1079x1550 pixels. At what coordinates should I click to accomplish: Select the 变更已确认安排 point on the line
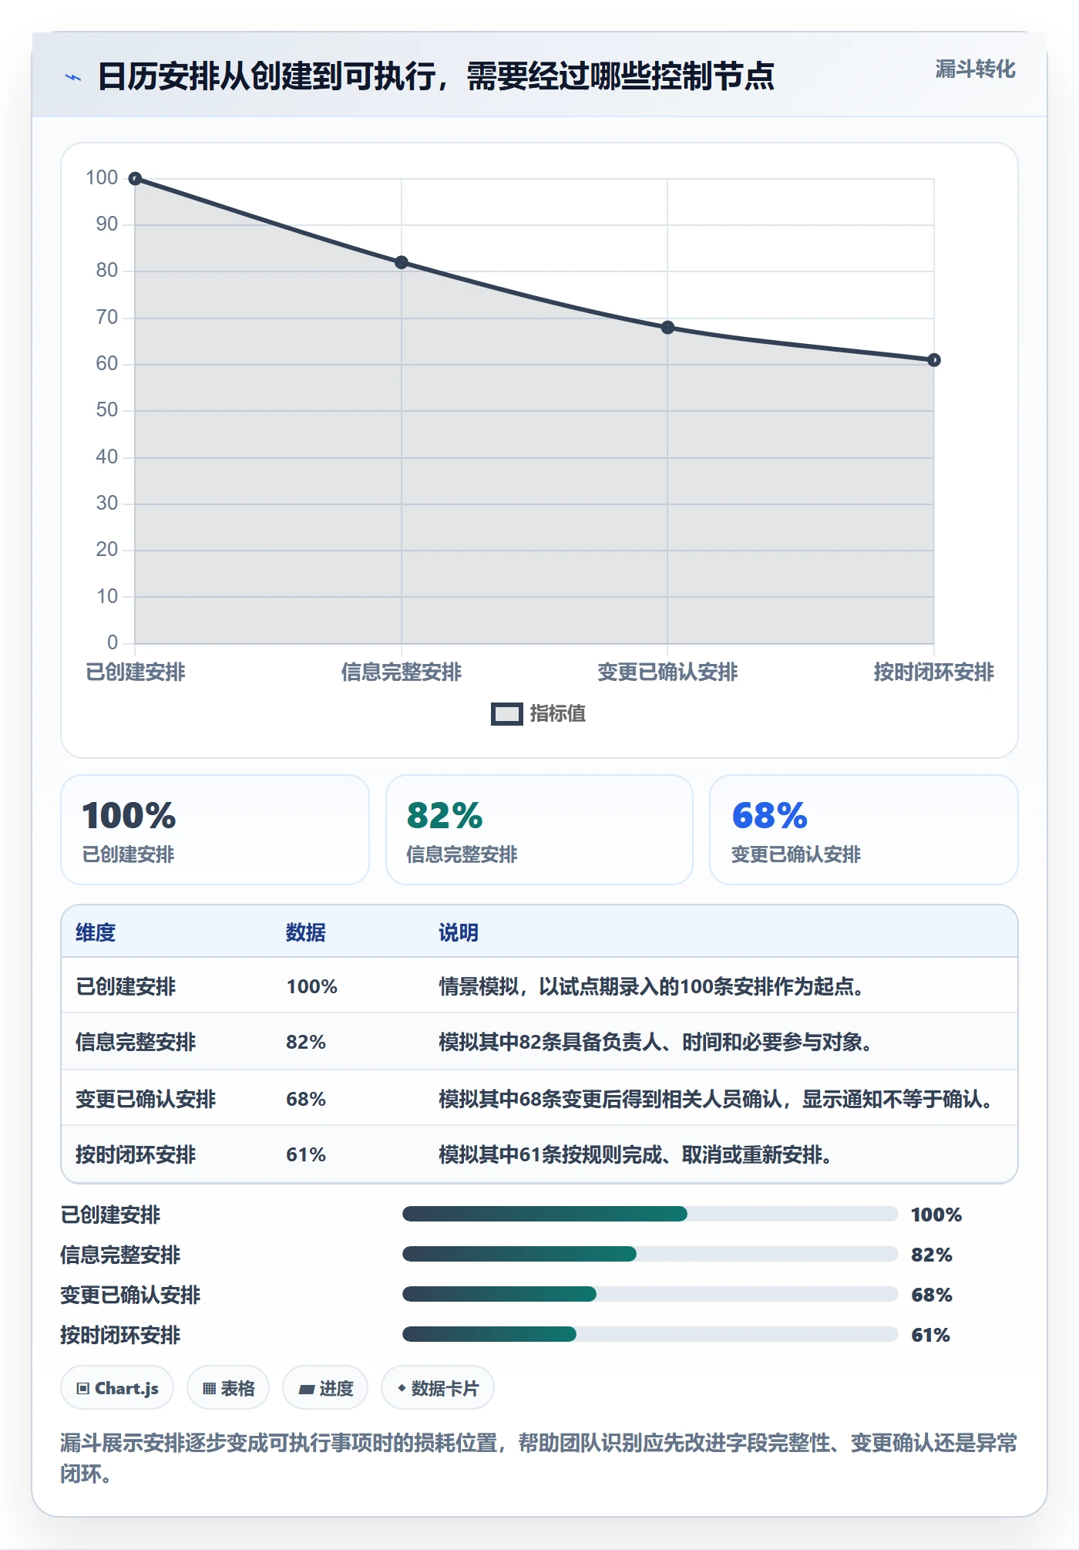pyautogui.click(x=667, y=328)
